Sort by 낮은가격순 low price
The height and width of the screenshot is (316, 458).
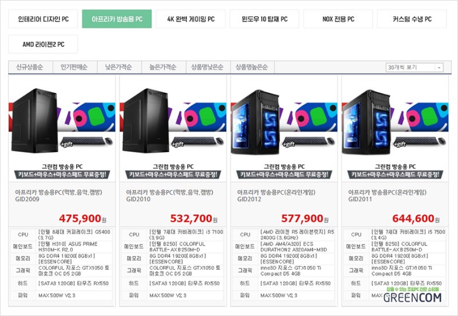[x=119, y=67]
